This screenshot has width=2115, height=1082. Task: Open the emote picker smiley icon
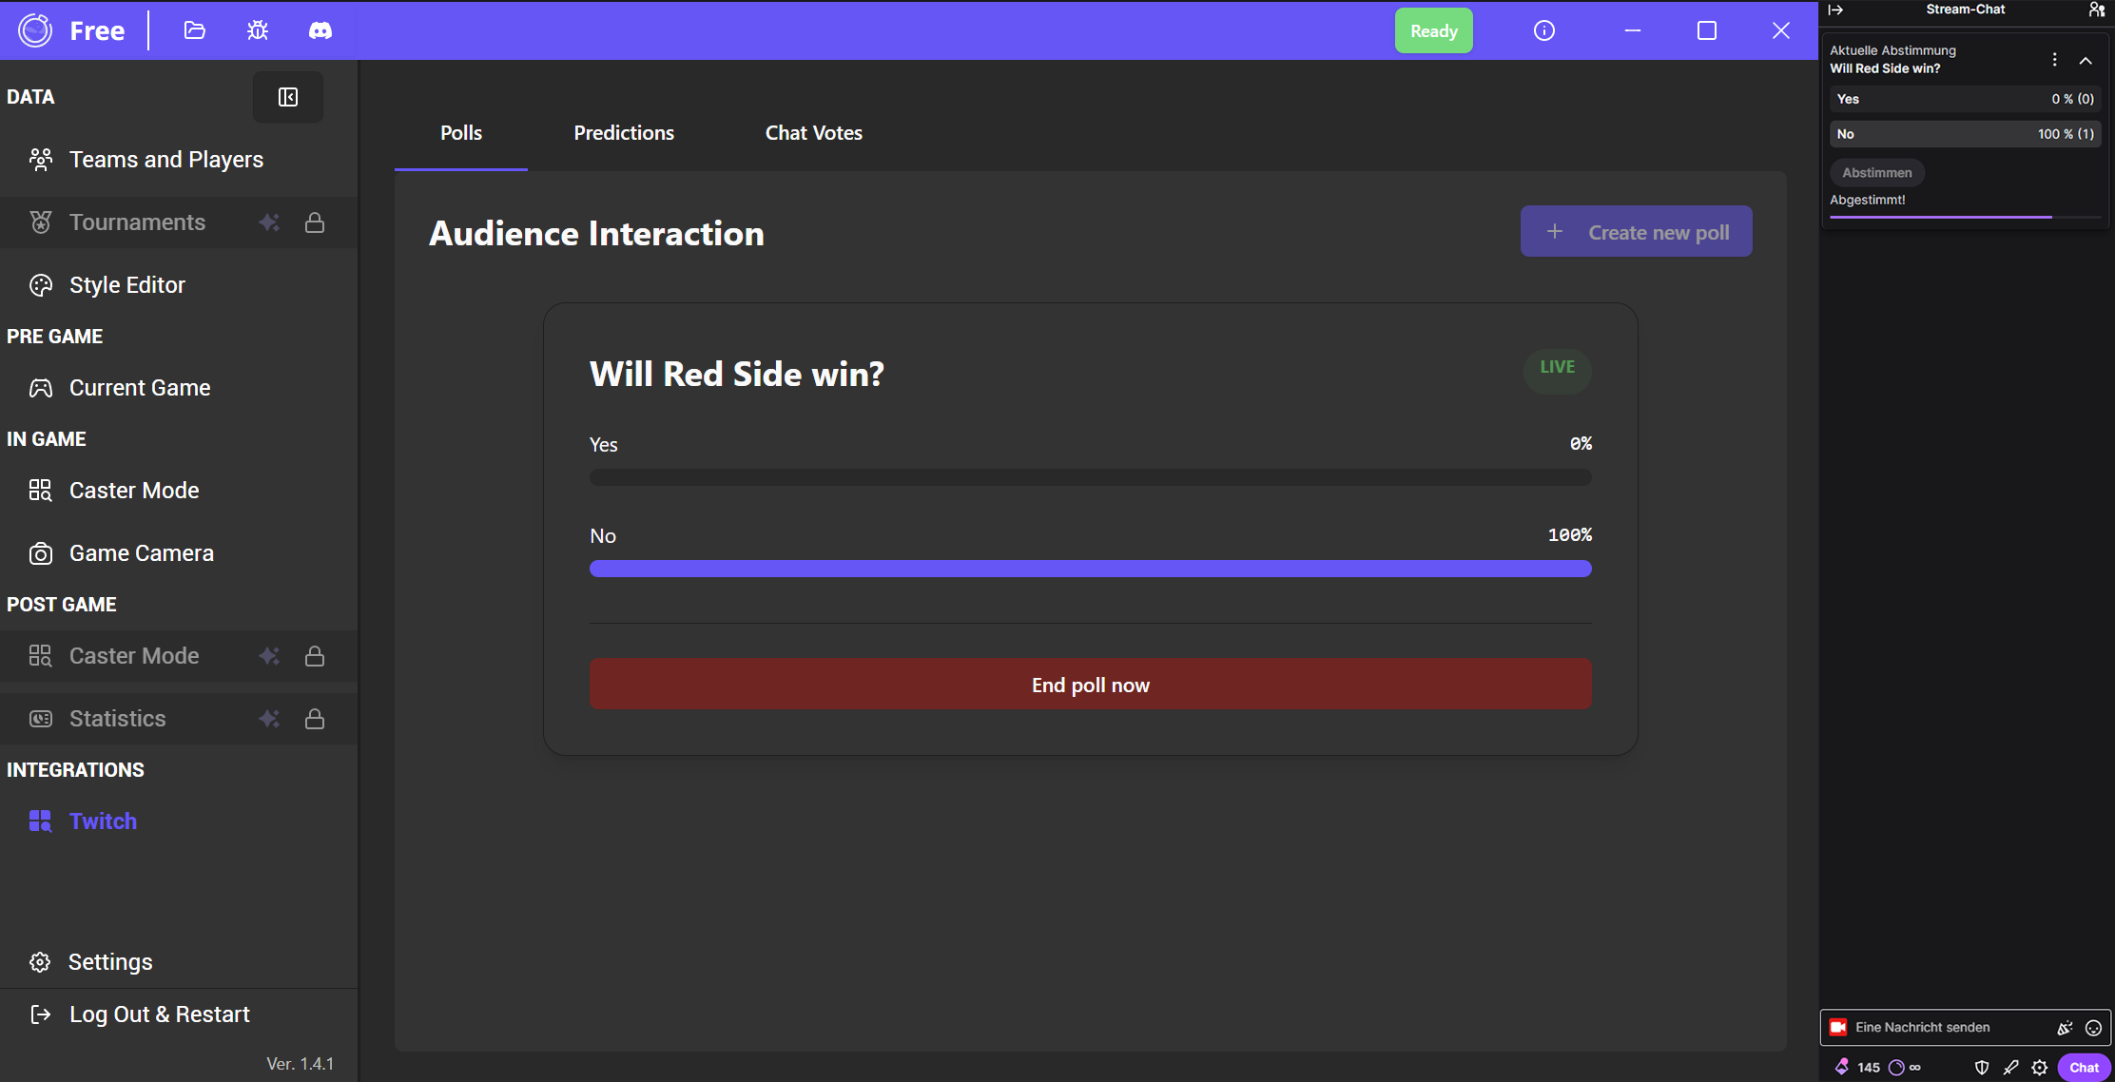2093,1028
